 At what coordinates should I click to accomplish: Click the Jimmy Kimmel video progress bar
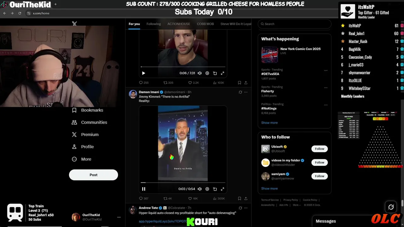coord(183,183)
